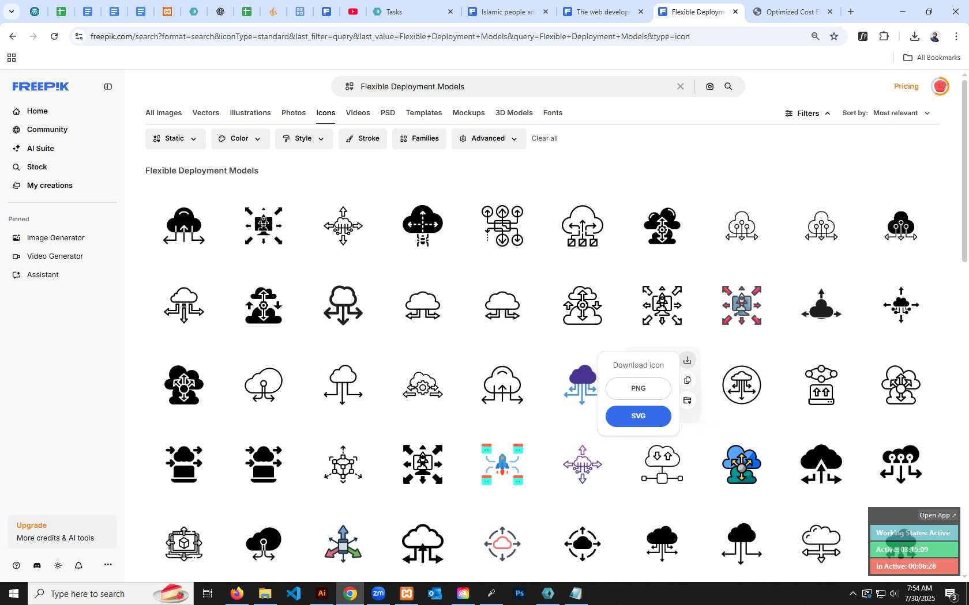Select the colorful rocket deployment icon

[502, 464]
